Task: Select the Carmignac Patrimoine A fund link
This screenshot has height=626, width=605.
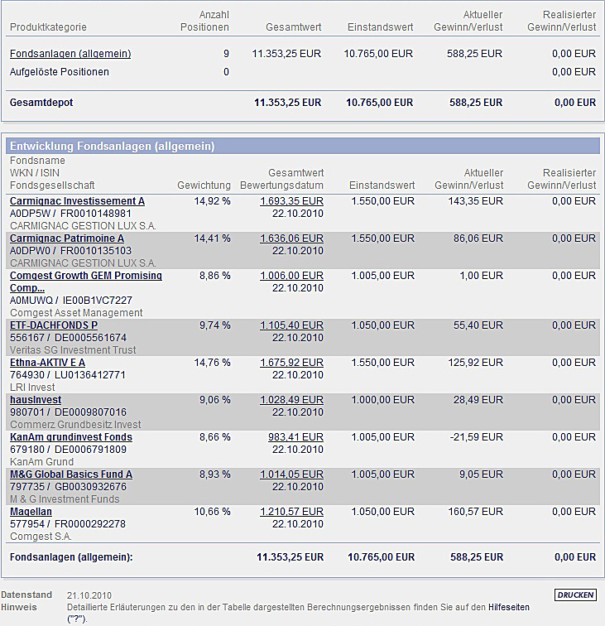Action: [67, 238]
